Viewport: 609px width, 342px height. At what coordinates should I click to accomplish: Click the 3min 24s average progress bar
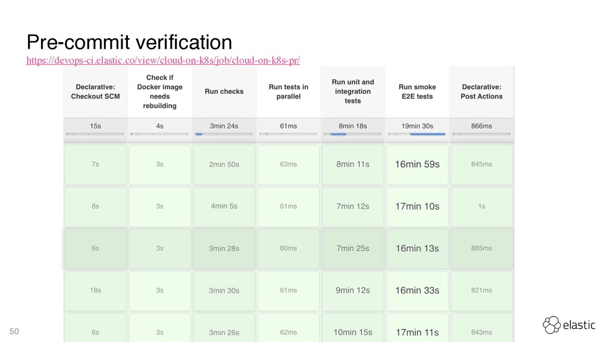click(224, 134)
